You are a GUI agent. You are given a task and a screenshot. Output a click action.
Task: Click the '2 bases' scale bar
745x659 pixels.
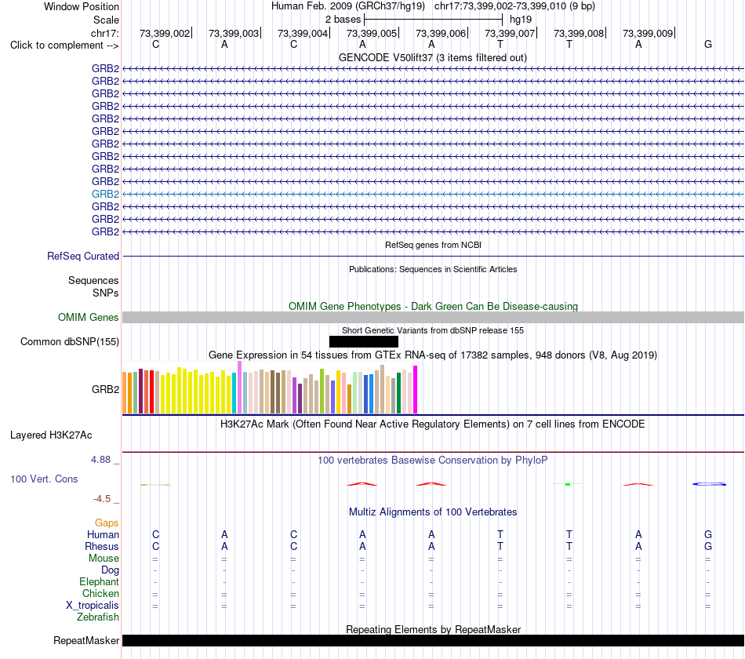(433, 20)
